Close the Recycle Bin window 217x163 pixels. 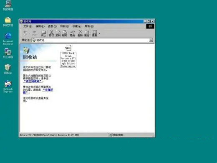[x=152, y=21]
